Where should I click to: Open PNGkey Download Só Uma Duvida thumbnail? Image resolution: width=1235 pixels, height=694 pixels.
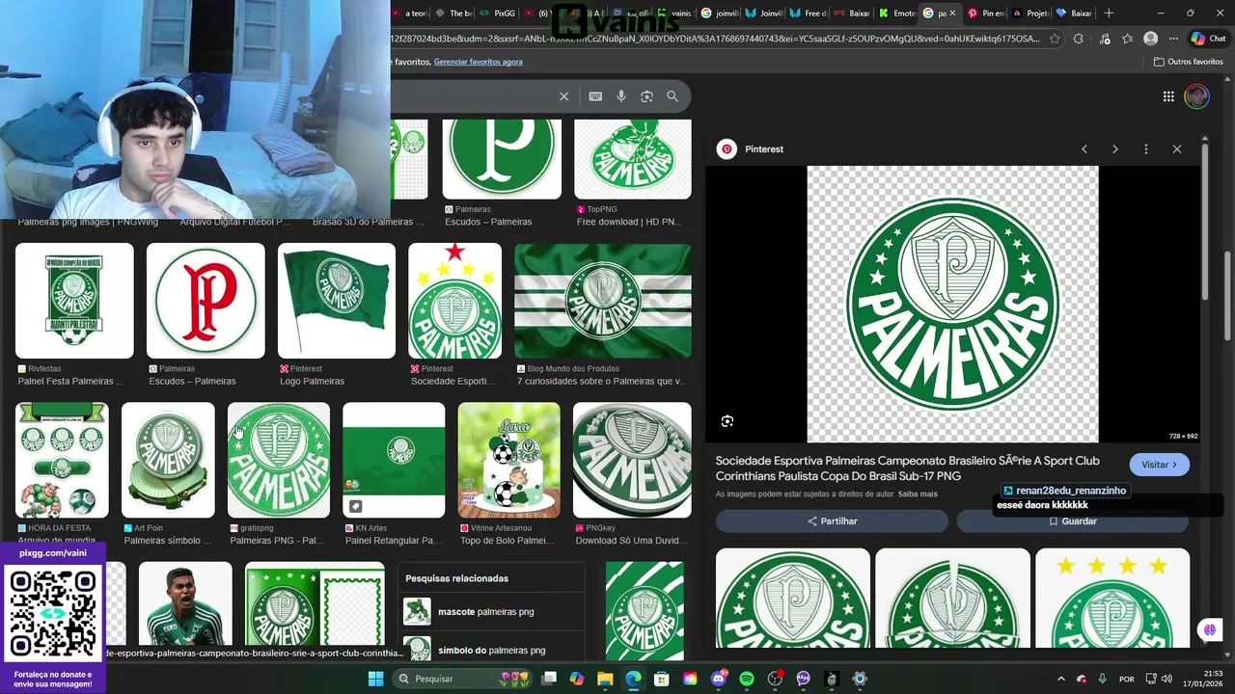[632, 461]
